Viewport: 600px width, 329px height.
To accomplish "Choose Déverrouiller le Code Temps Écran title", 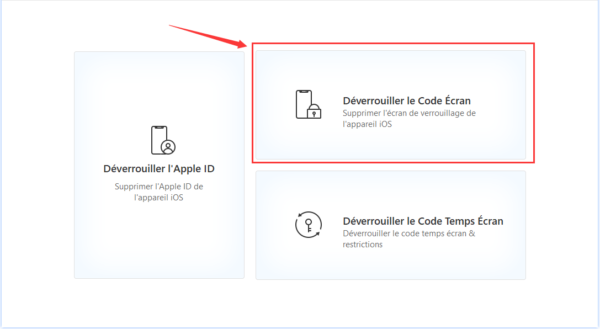I will pyautogui.click(x=423, y=221).
